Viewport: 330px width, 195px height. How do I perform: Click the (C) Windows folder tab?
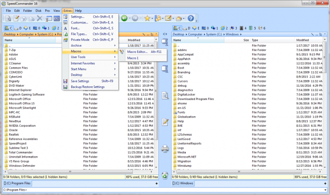point(183,184)
